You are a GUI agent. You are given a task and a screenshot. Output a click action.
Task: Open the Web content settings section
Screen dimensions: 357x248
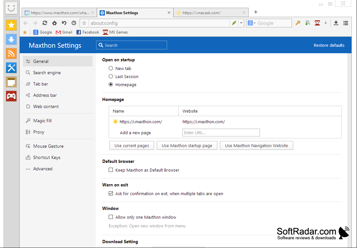coord(58,106)
